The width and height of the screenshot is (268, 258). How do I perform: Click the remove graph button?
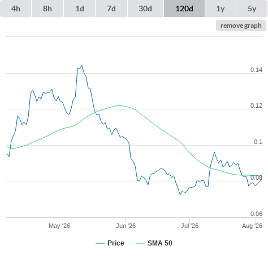(241, 26)
